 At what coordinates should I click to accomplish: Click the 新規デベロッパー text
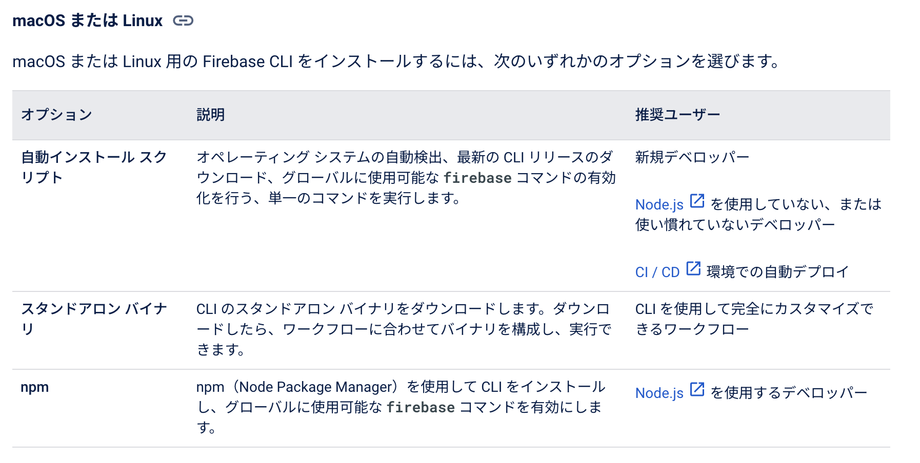click(x=692, y=157)
